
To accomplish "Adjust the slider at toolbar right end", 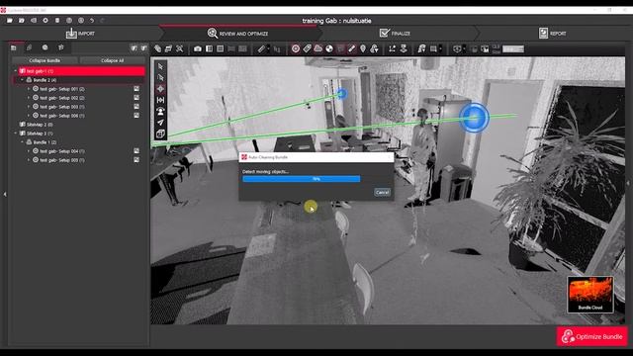I will (513, 48).
